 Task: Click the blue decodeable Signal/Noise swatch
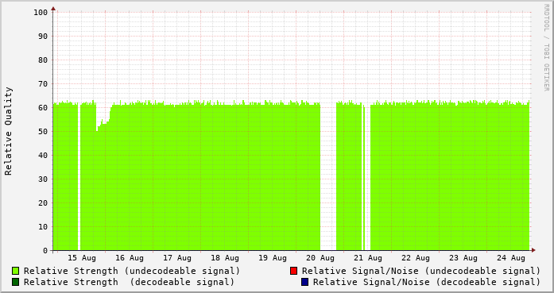click(305, 282)
